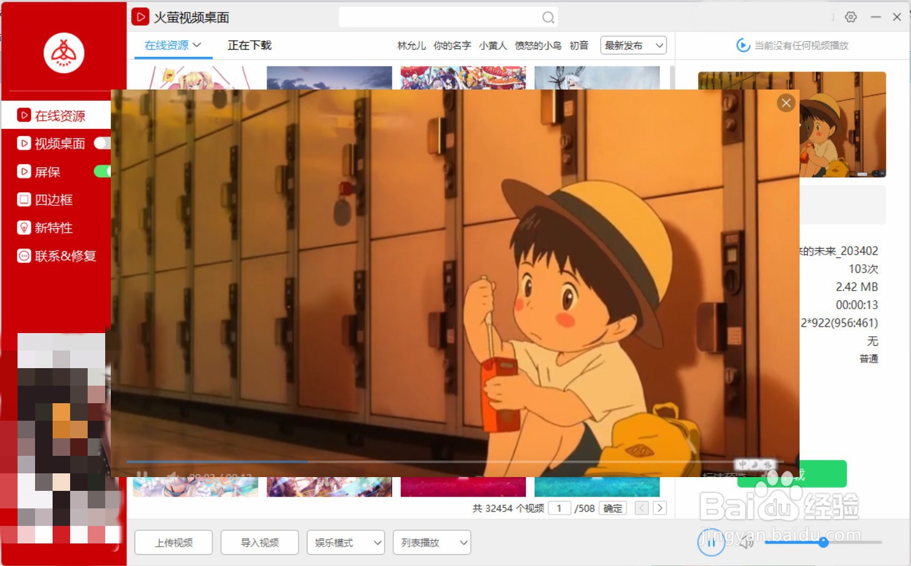
Task: Click the blue sky video thumbnail in top row
Action: tap(329, 78)
